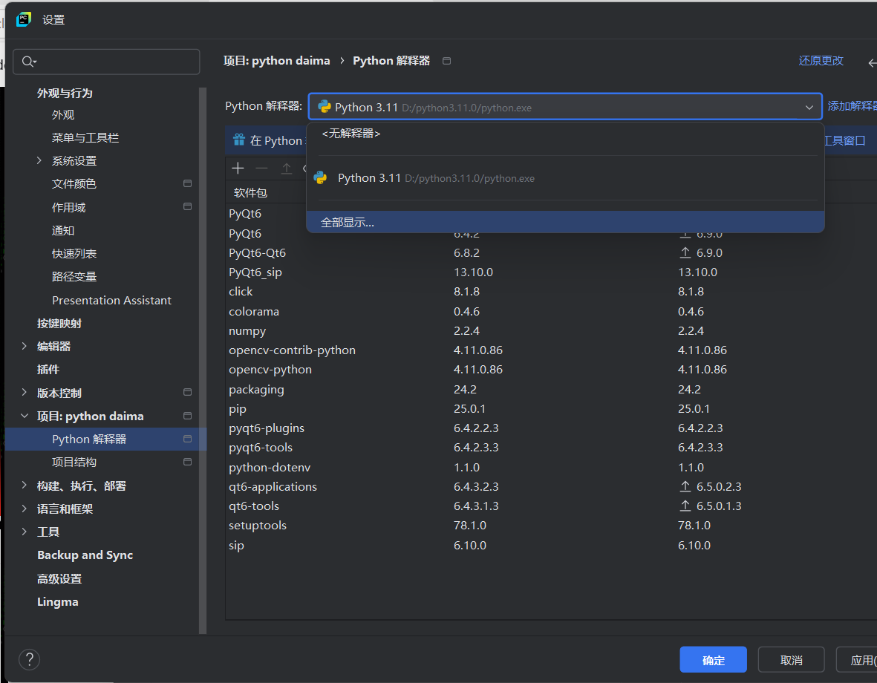877x683 pixels.
Task: Select the 项目结构 tree item
Action: [74, 462]
